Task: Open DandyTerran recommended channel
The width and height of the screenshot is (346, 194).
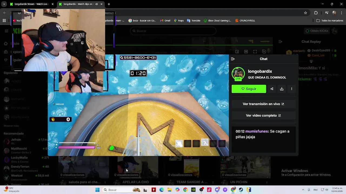Action: (26, 168)
